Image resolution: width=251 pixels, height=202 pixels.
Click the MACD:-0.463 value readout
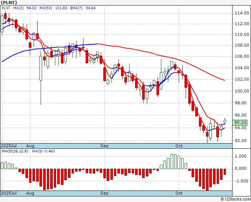coord(44,151)
